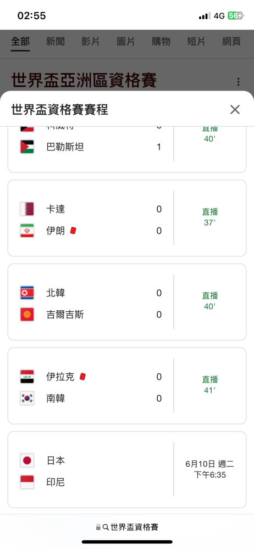254x549 pixels.
Task: Tap the Kyrgyzstan flag icon
Action: click(27, 315)
